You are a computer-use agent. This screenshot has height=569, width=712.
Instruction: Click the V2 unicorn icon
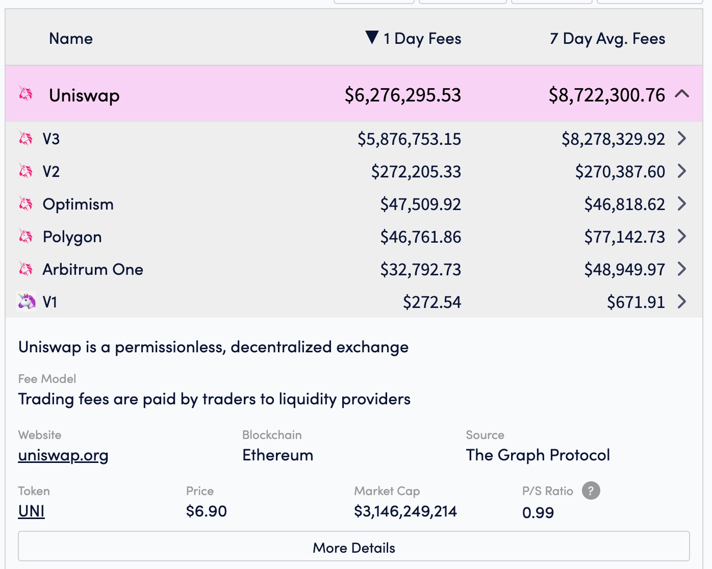click(x=26, y=171)
